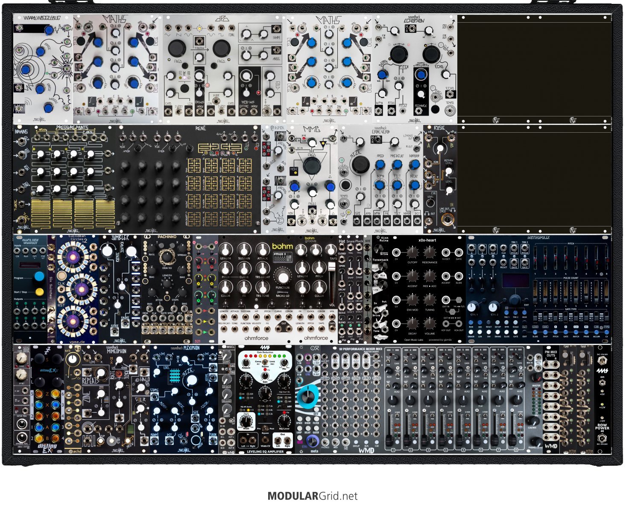
Task: Click the x0x-heart ENV MOD knob
Action: pyautogui.click(x=412, y=300)
